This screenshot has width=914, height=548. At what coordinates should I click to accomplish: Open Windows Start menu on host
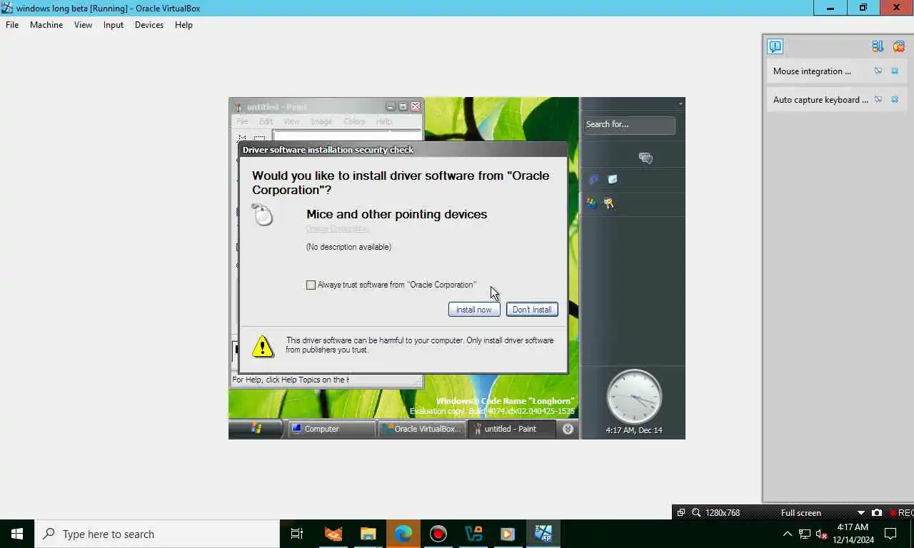pyautogui.click(x=17, y=534)
